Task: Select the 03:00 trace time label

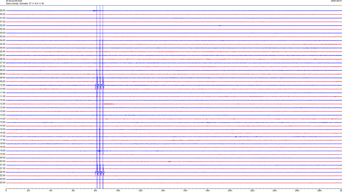Action: click(2, 33)
